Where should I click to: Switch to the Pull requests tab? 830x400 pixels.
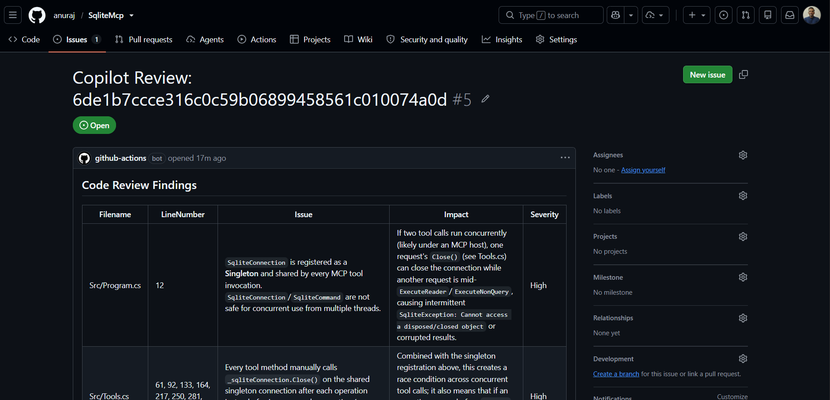point(144,39)
